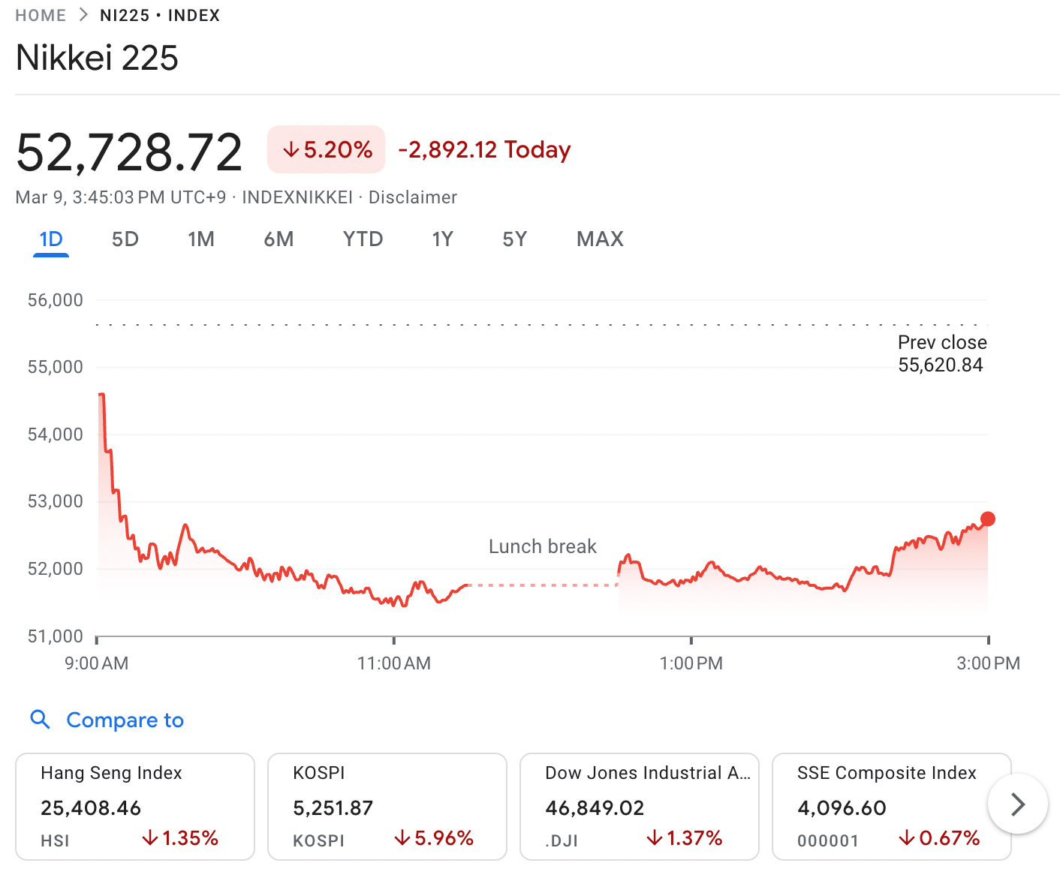Click the search magnifier icon beside Compare to
Screen dimensions: 1060x875
click(41, 720)
